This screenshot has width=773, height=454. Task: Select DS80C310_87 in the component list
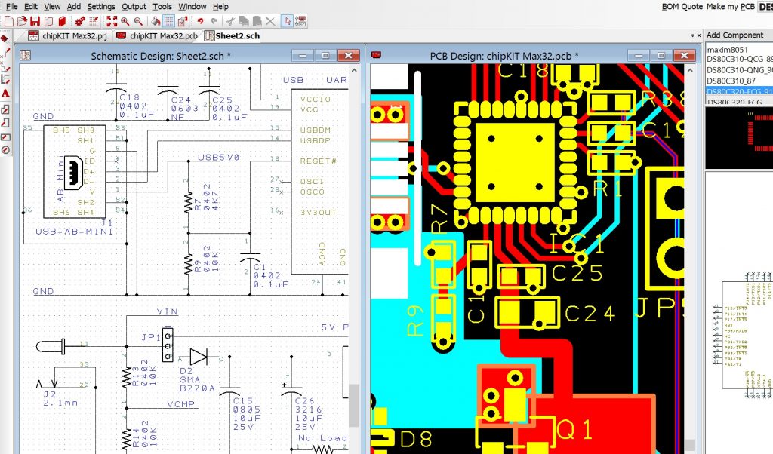[731, 80]
